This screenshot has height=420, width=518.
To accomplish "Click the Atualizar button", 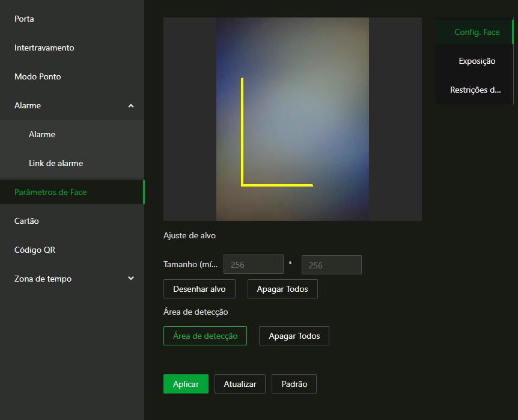I will coord(240,384).
